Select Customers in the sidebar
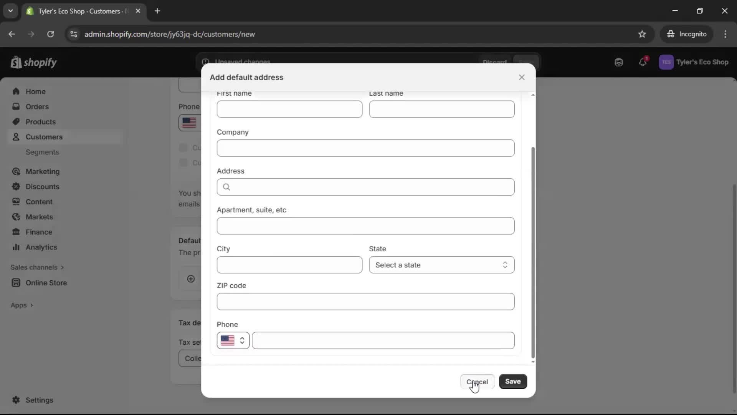Image resolution: width=737 pixels, height=415 pixels. click(x=43, y=137)
